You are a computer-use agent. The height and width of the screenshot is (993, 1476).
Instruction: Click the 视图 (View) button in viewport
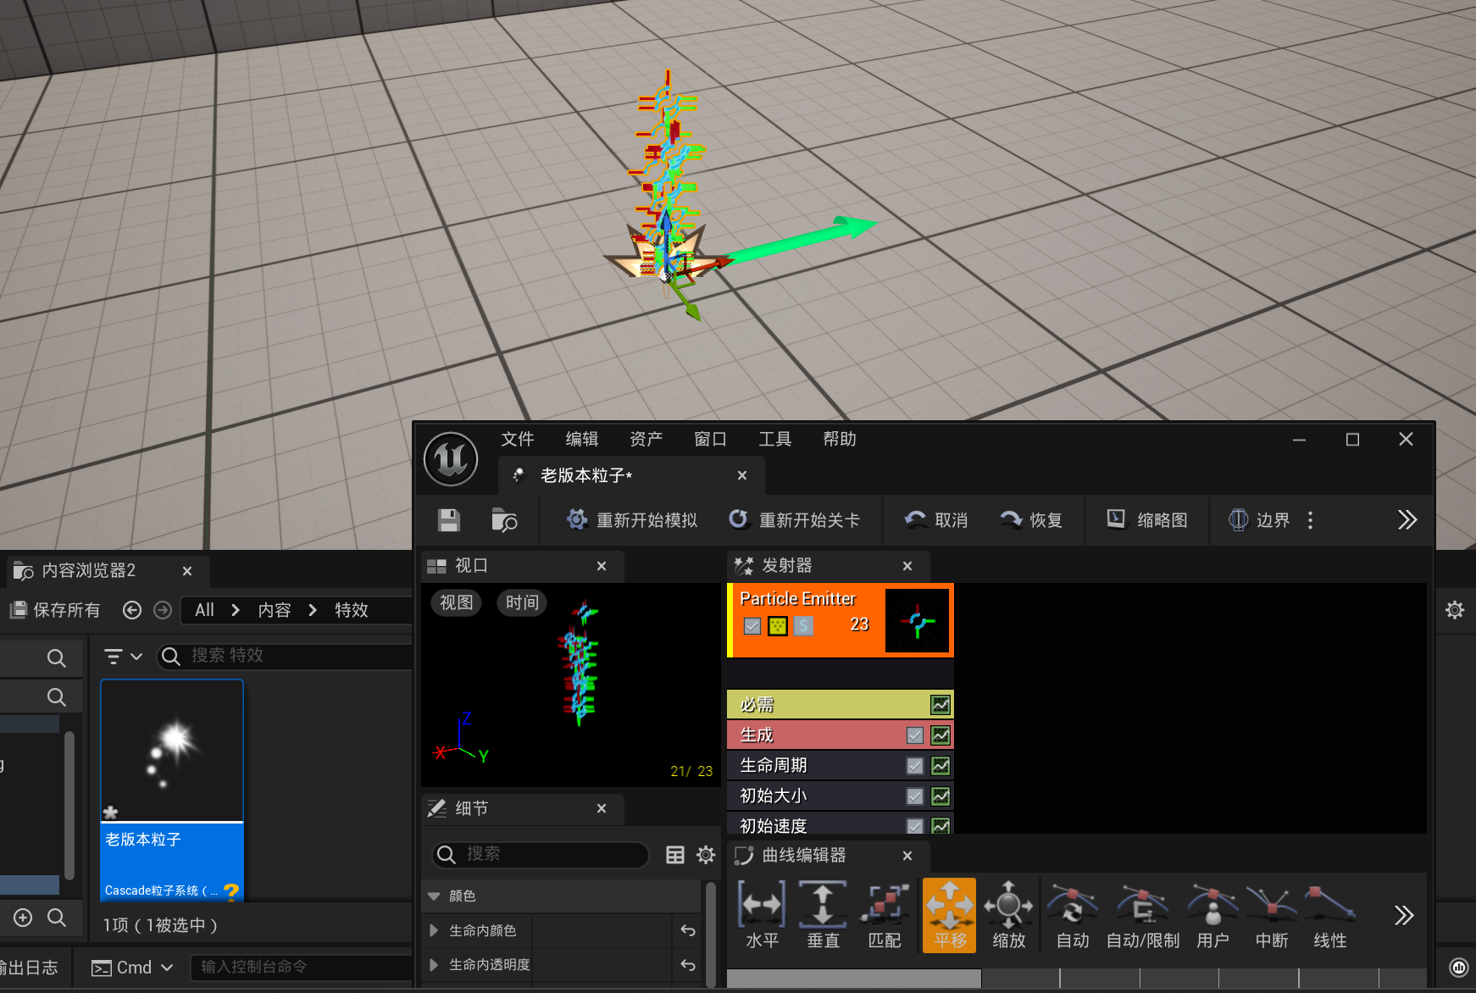456,602
